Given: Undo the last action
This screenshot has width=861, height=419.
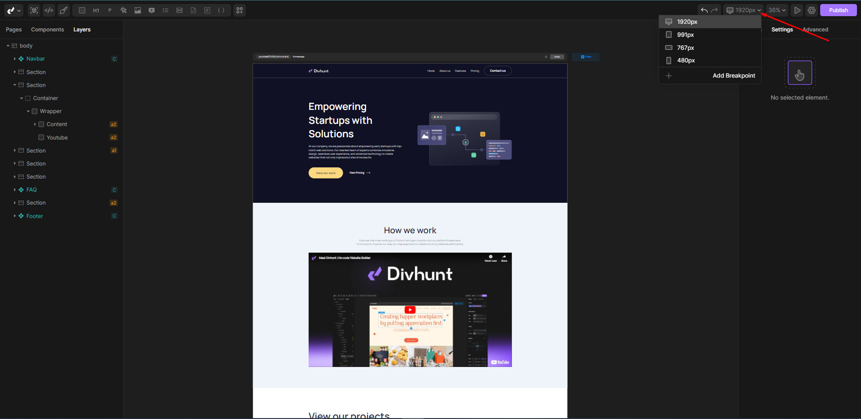Looking at the screenshot, I should pos(704,10).
